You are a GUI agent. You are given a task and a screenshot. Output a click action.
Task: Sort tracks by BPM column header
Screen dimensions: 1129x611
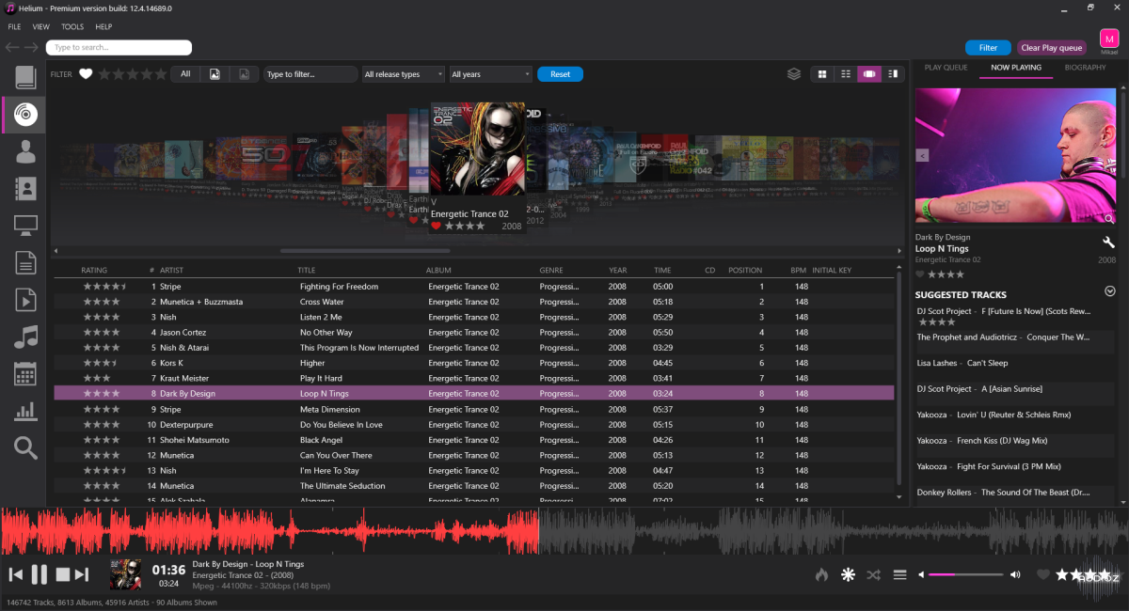point(799,271)
